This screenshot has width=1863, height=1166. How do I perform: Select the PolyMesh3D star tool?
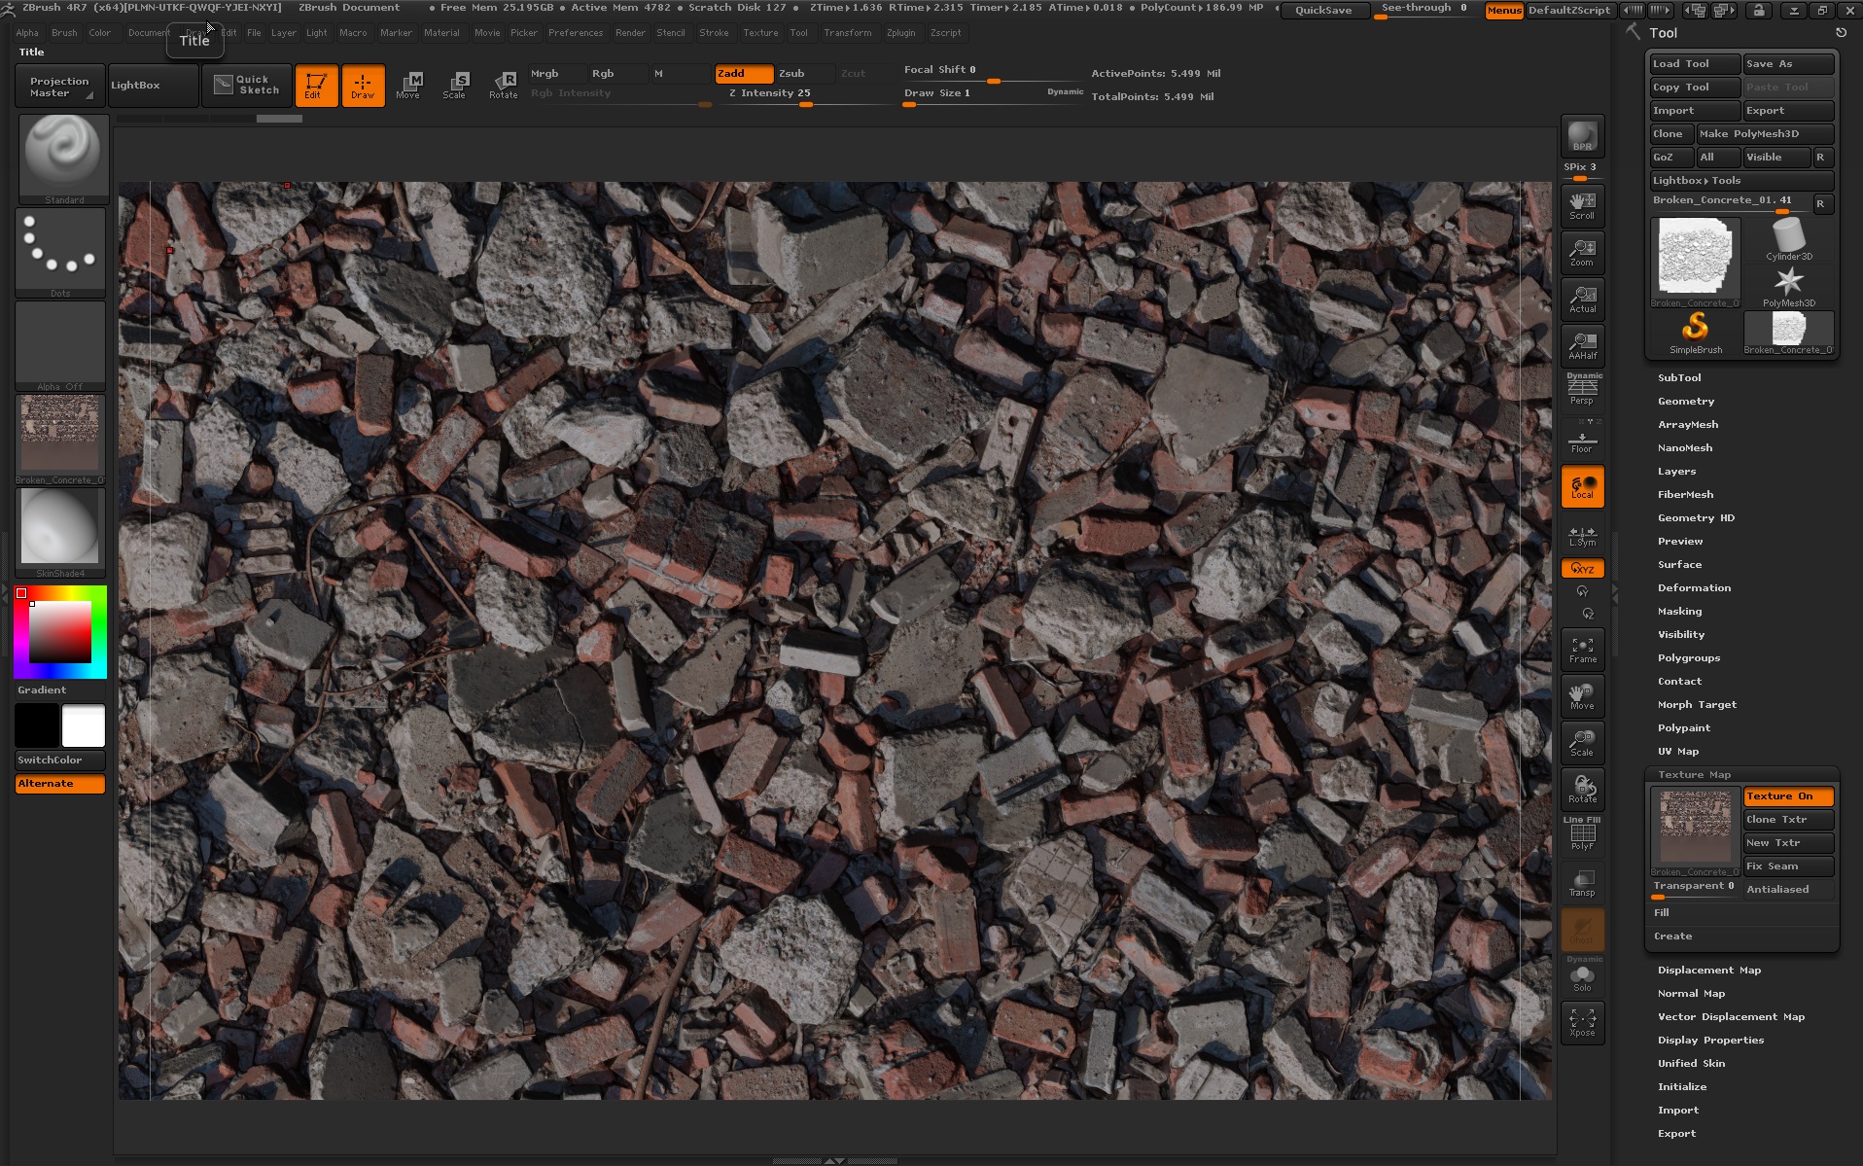click(x=1788, y=286)
